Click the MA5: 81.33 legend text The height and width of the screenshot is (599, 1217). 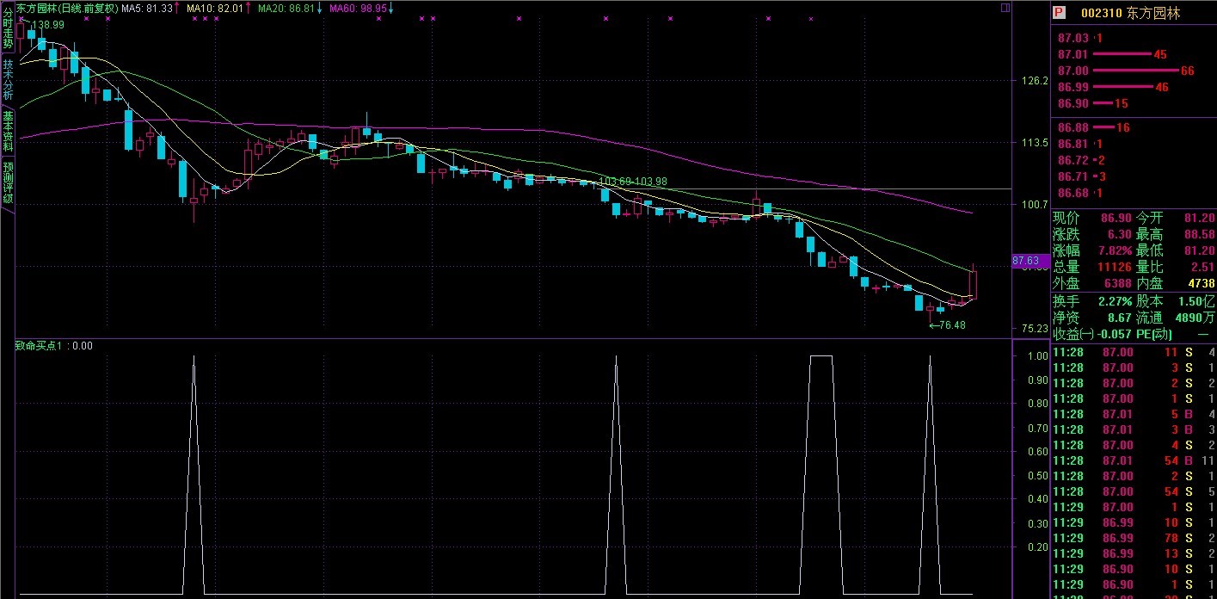click(146, 8)
